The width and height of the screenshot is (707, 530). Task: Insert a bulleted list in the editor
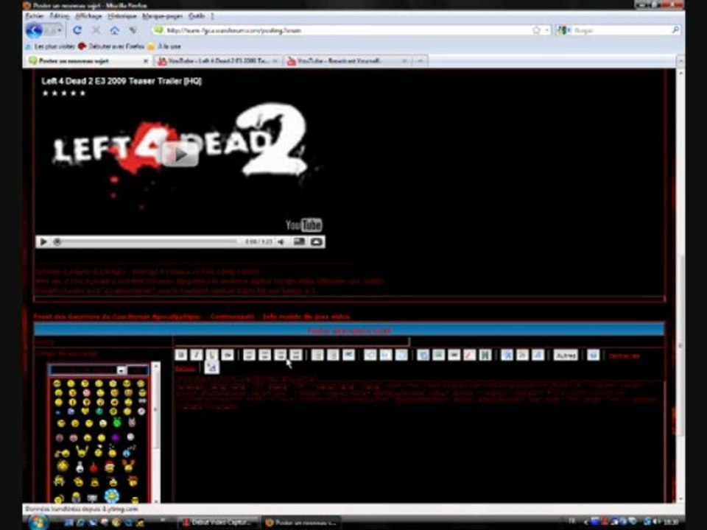click(x=317, y=355)
